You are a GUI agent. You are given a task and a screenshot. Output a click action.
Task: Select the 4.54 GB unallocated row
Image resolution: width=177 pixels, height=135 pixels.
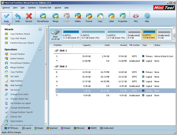click(115, 95)
